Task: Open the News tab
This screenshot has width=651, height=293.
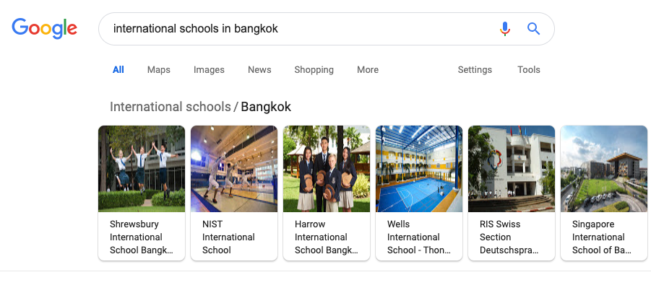Action: pos(259,69)
